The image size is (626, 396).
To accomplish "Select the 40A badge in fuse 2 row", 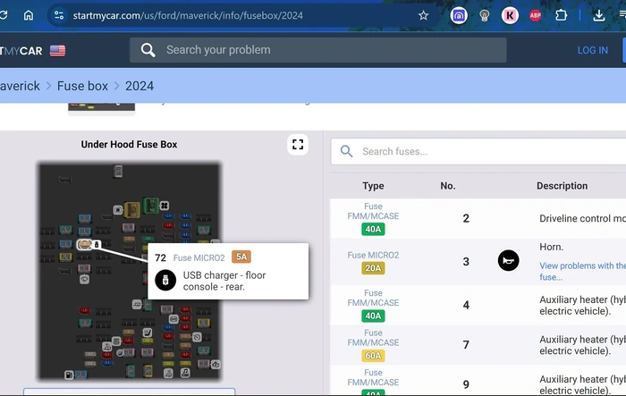I will pyautogui.click(x=373, y=229).
